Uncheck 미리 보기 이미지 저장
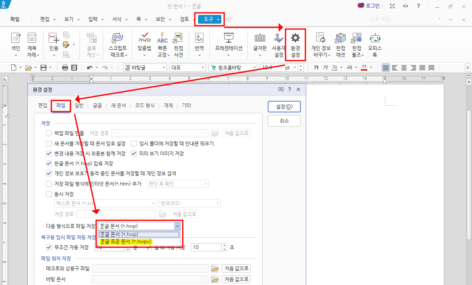472x285 pixels. coord(133,153)
